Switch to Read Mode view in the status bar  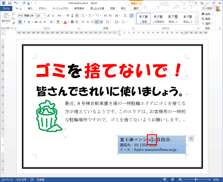165,179
